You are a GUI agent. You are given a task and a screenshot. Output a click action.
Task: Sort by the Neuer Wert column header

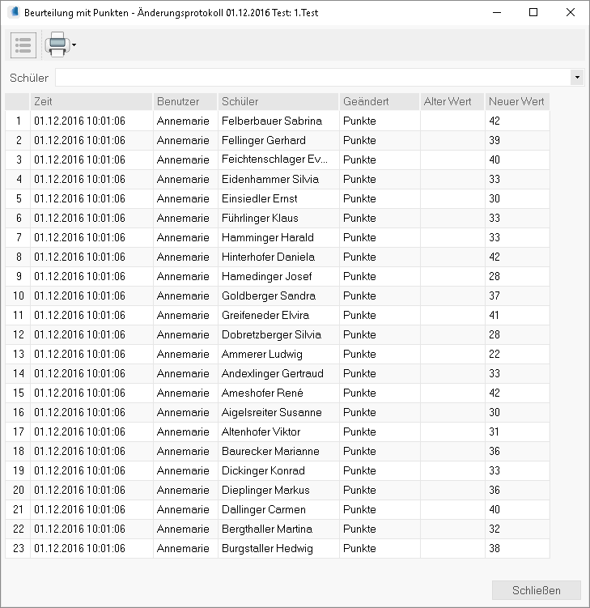(517, 101)
